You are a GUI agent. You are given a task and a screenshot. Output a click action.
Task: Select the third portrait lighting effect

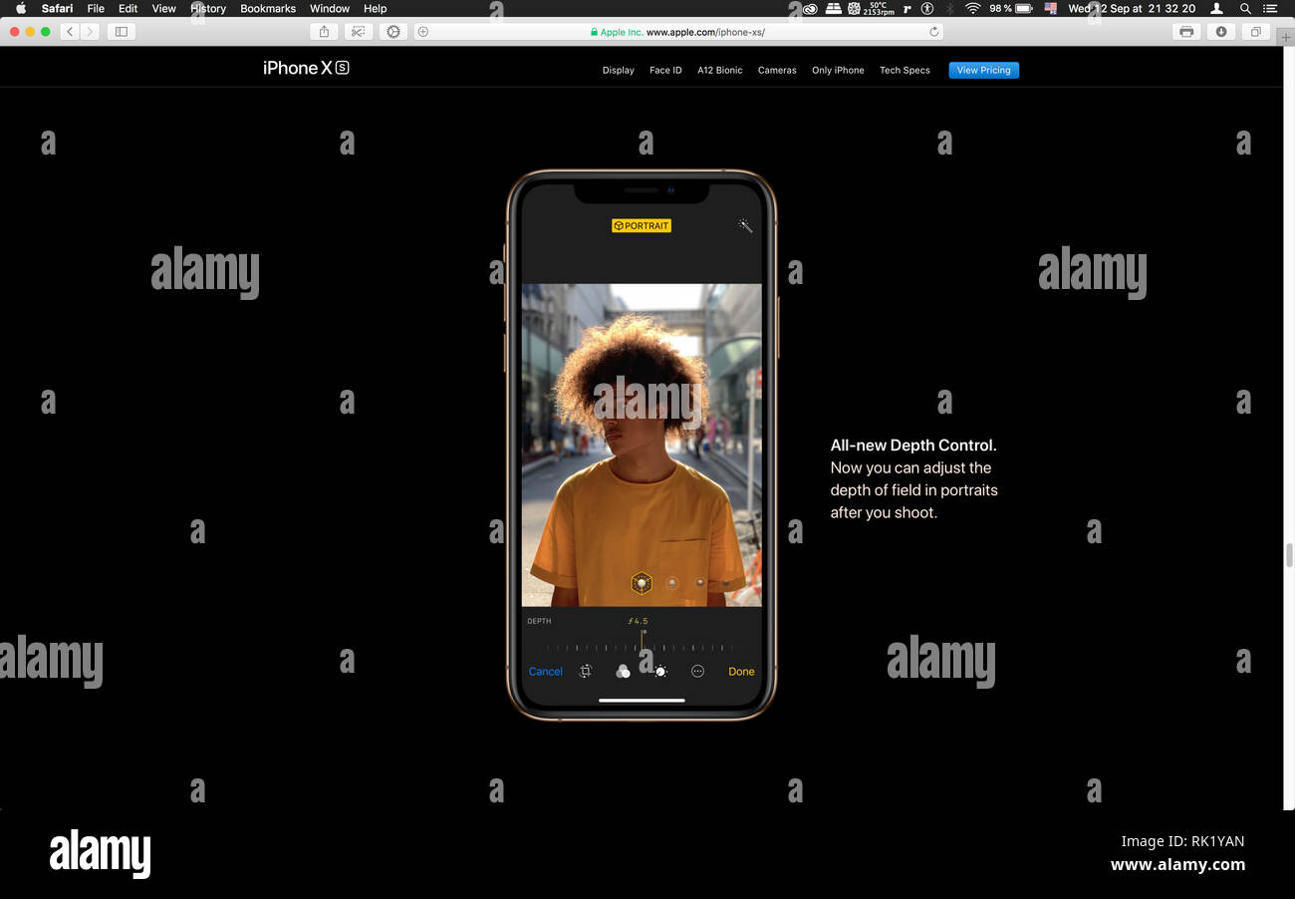coord(700,582)
